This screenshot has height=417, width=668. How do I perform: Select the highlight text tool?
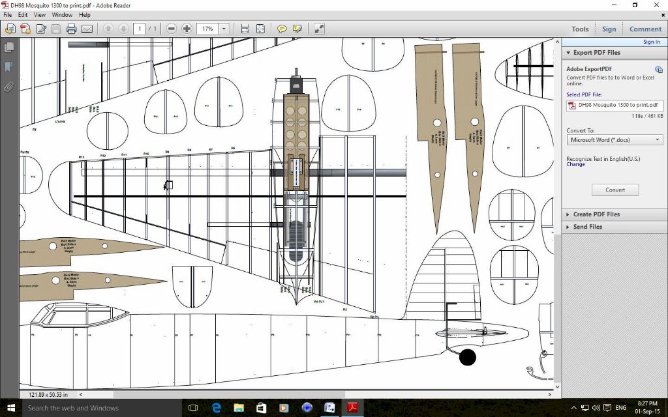(297, 29)
